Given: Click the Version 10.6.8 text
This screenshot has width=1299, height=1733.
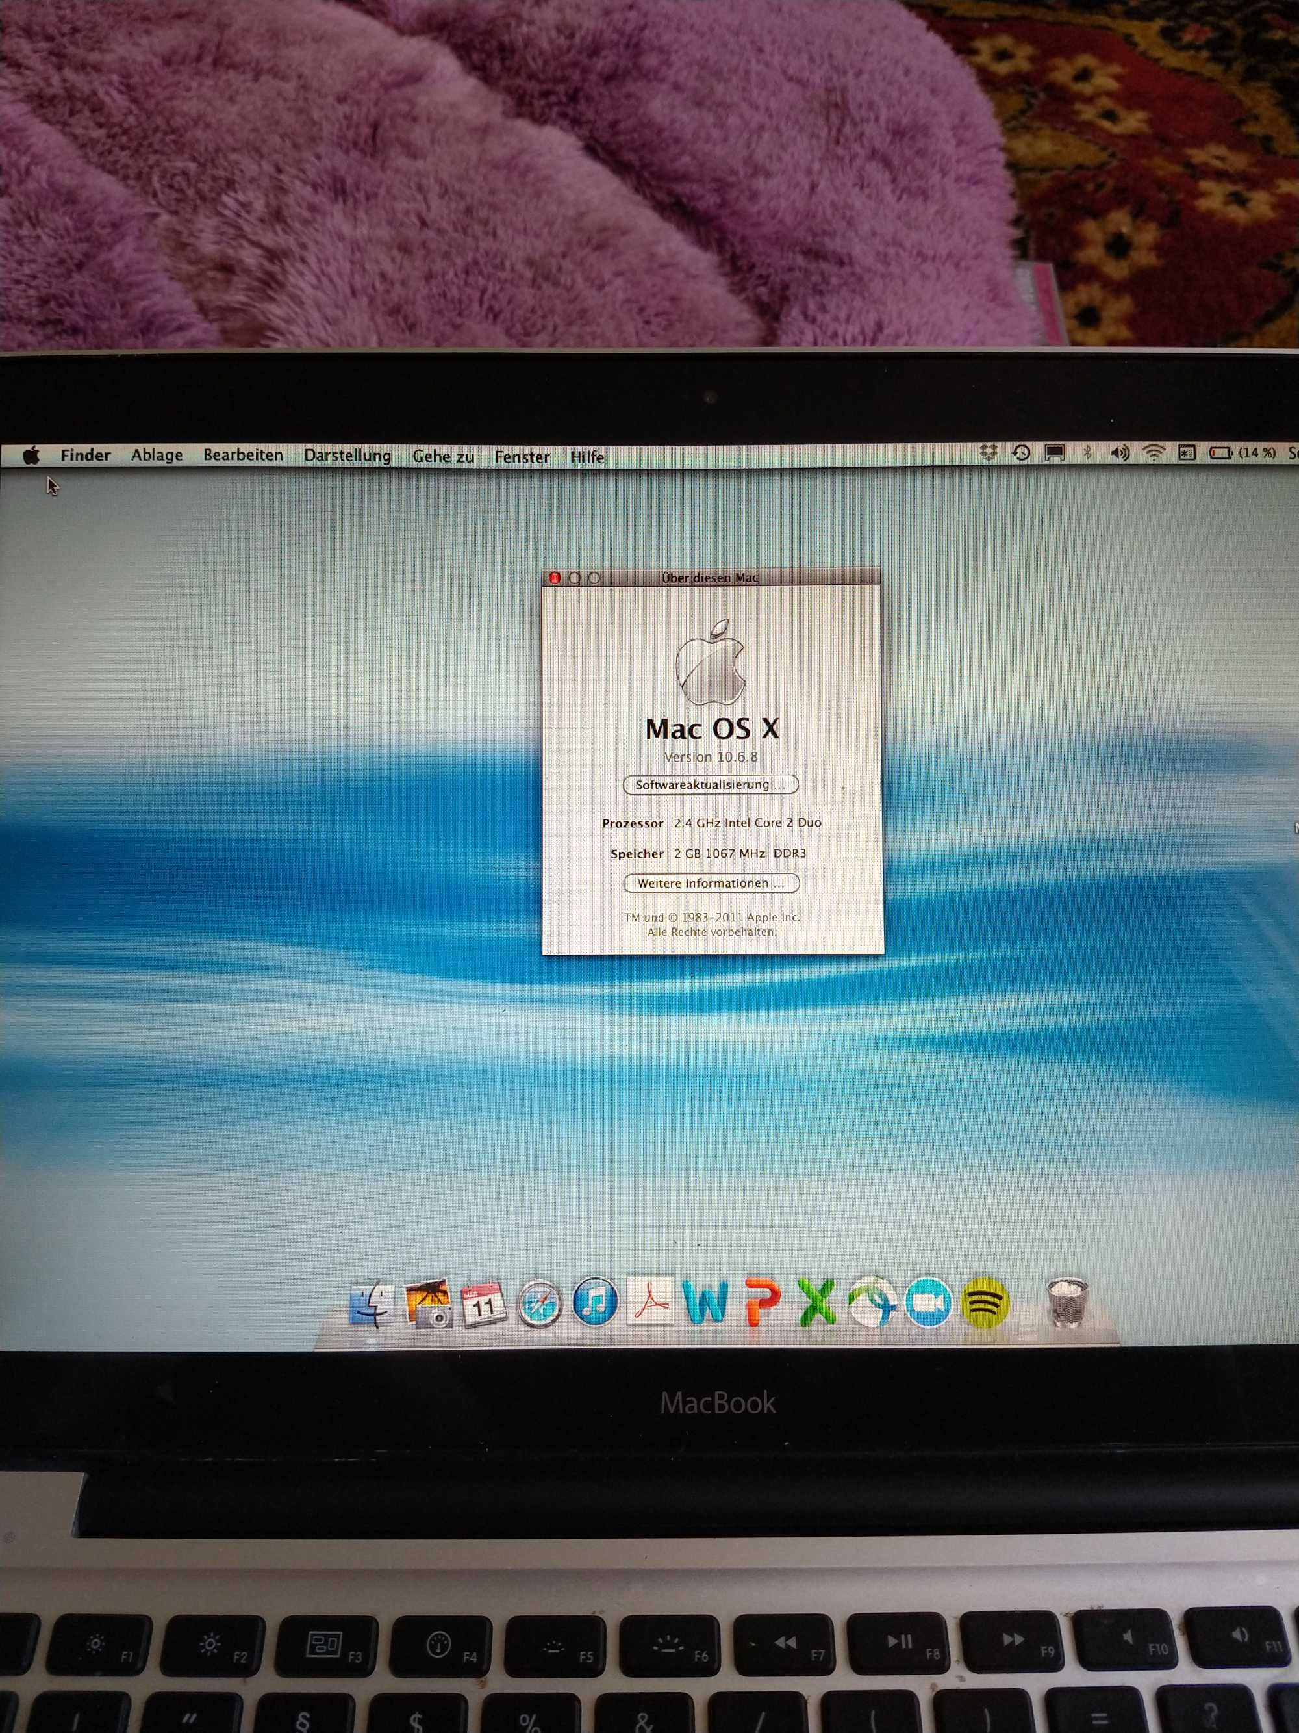Looking at the screenshot, I should pyautogui.click(x=711, y=757).
